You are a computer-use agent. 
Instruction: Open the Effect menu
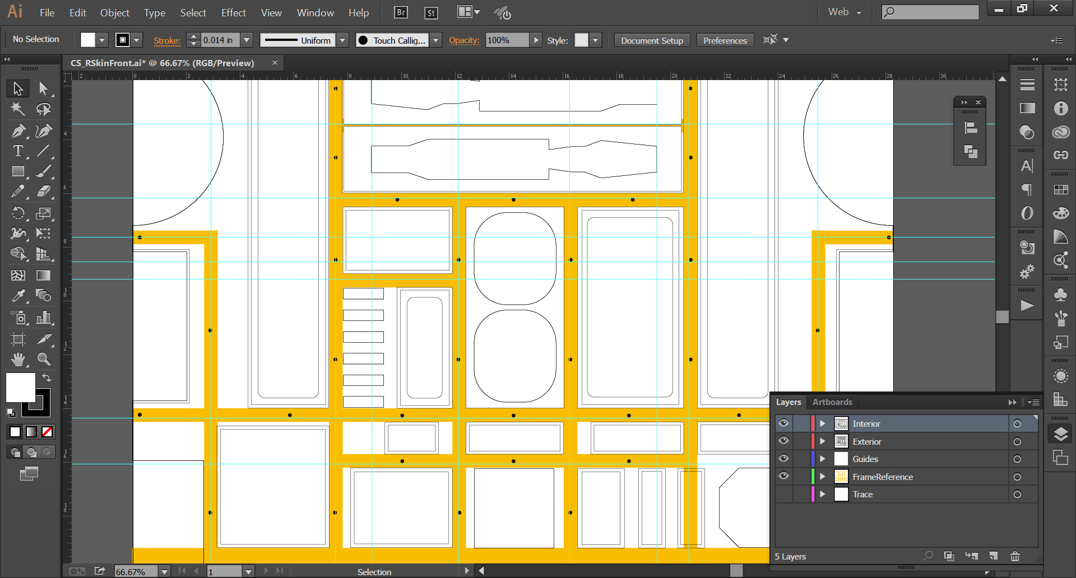tap(233, 12)
